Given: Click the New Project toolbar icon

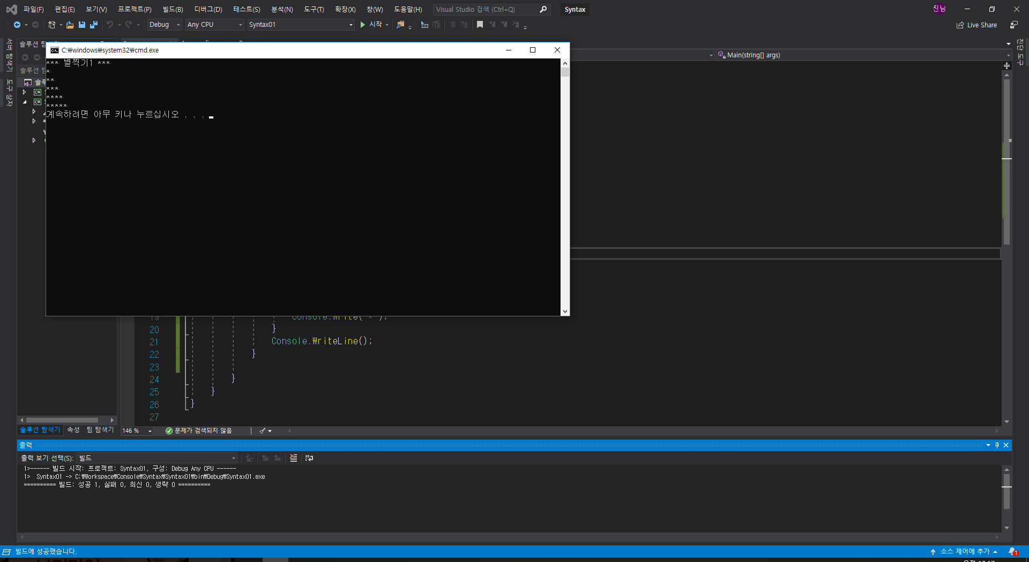Looking at the screenshot, I should coord(51,25).
